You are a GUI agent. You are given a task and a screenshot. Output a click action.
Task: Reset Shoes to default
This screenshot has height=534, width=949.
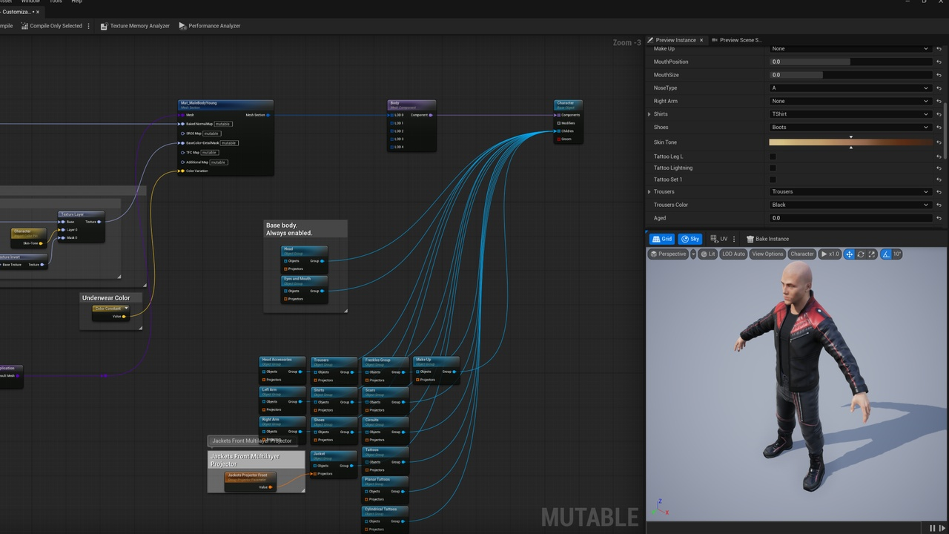click(939, 128)
